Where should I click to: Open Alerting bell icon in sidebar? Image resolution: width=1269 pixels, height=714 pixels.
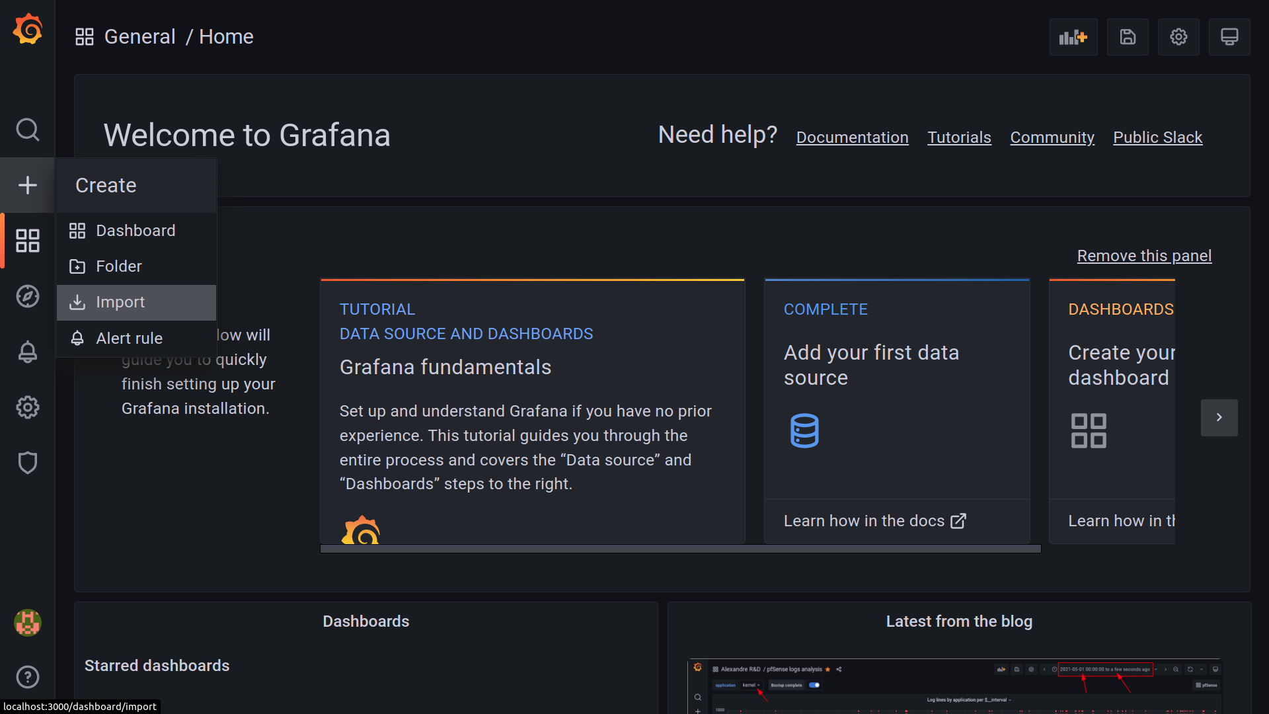[x=27, y=352]
